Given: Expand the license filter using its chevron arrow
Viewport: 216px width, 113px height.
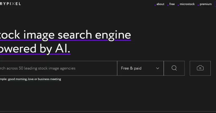Looking at the screenshot, I should tap(157, 68).
